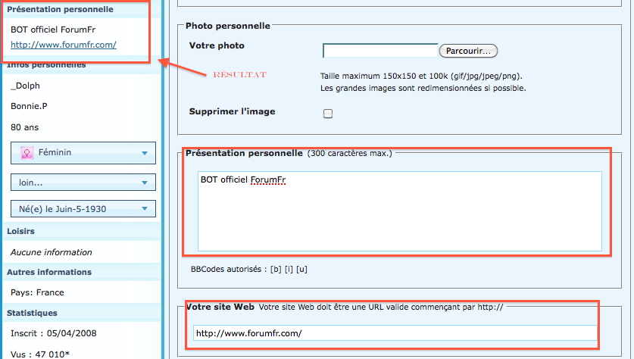Click the BBCodes autorisés : [b] [i] [u] line
The width and height of the screenshot is (634, 359).
(x=249, y=270)
